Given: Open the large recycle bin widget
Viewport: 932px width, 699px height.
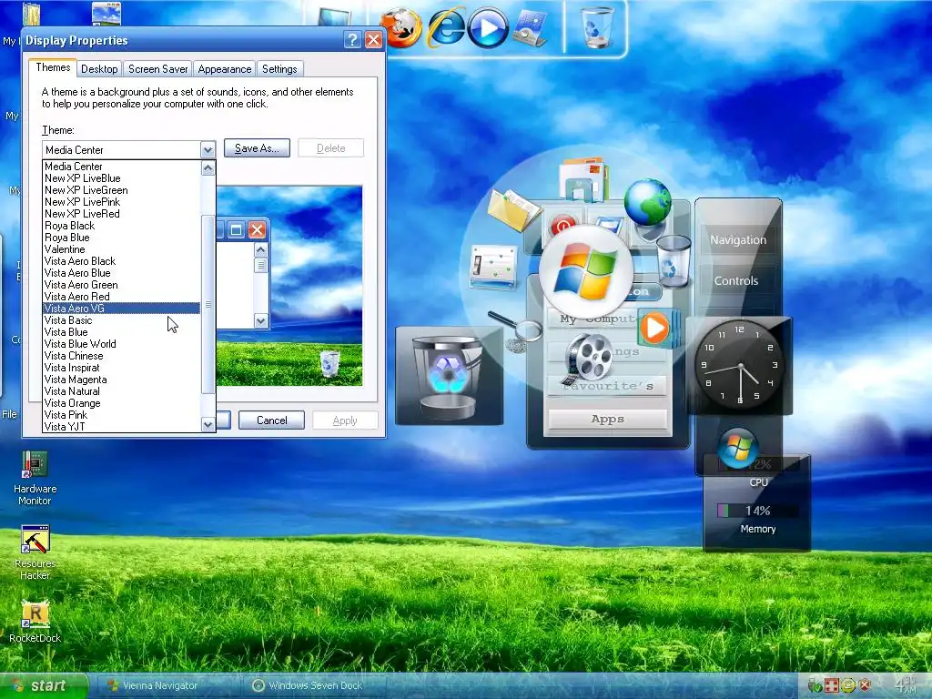Looking at the screenshot, I should 449,376.
